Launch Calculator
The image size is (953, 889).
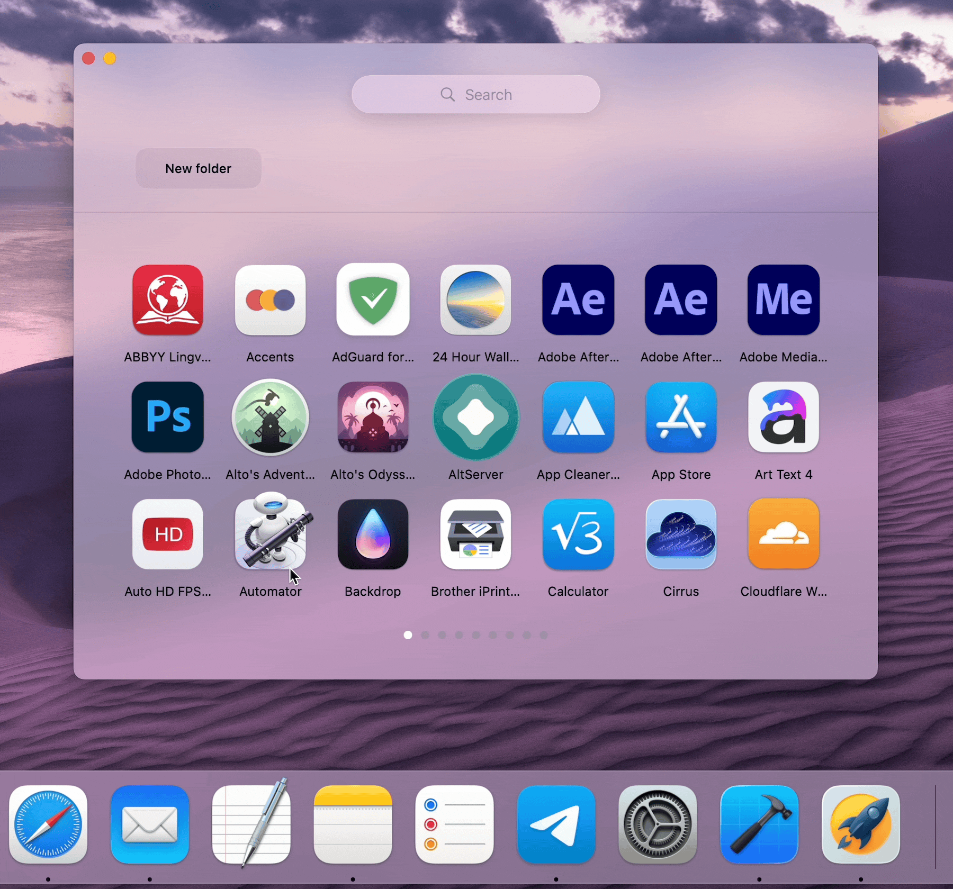578,534
